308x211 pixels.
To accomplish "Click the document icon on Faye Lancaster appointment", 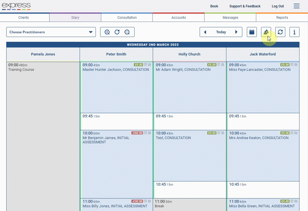I will (x=296, y=65).
